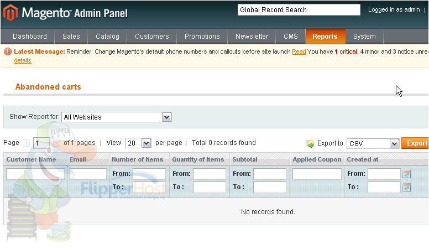Click the Email filter field
Viewport: 429px width, 249px height.
point(88,174)
